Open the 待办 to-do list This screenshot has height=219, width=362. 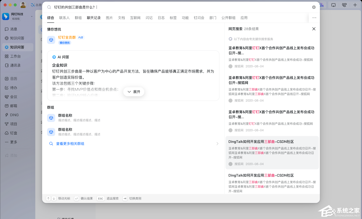[x=14, y=88]
